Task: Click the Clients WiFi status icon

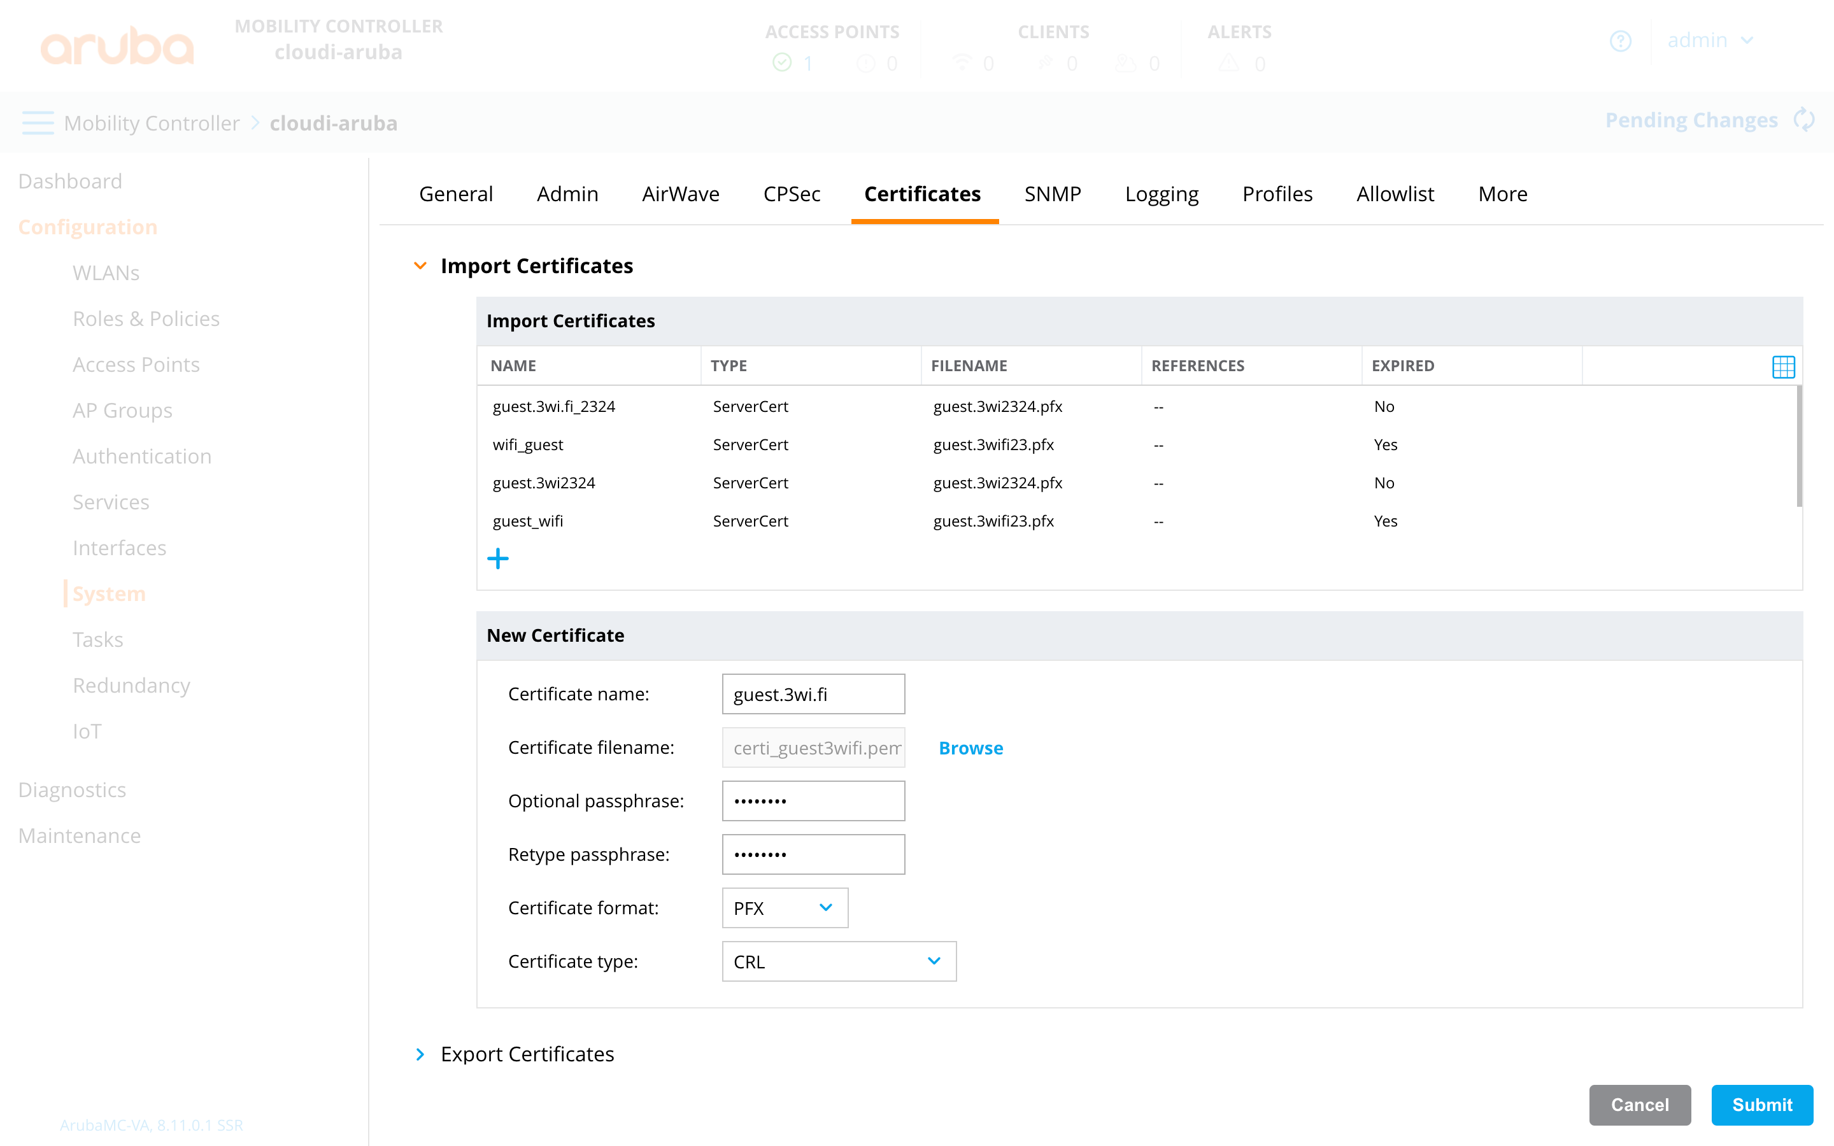Action: 963,63
